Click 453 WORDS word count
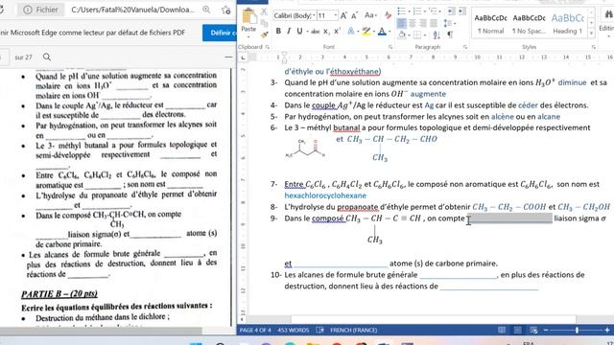Screen dimensions: 614x345 pos(294,330)
